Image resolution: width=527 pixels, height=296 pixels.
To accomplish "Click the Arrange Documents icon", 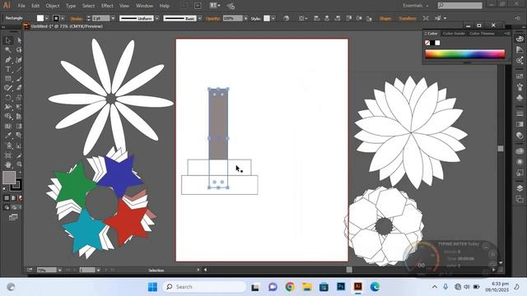I will point(215,6).
